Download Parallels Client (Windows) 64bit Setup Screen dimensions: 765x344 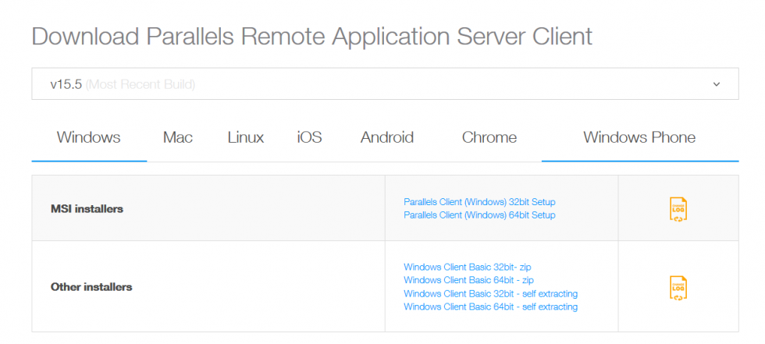click(479, 215)
